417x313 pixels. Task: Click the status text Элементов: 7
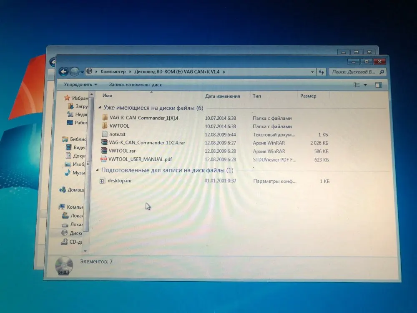(x=96, y=262)
